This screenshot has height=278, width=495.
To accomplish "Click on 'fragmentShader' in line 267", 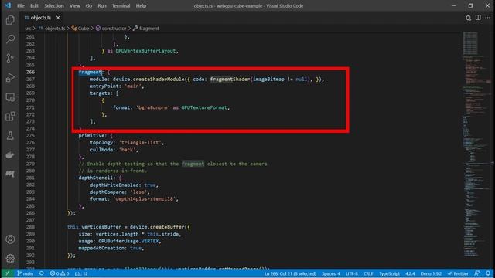I will tap(230, 79).
